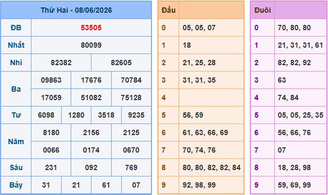Click the Nhất row label
The width and height of the screenshot is (328, 195).
[x=16, y=45]
